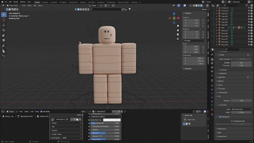Switch perspective/orthographic with the grid icon

(x=178, y=39)
